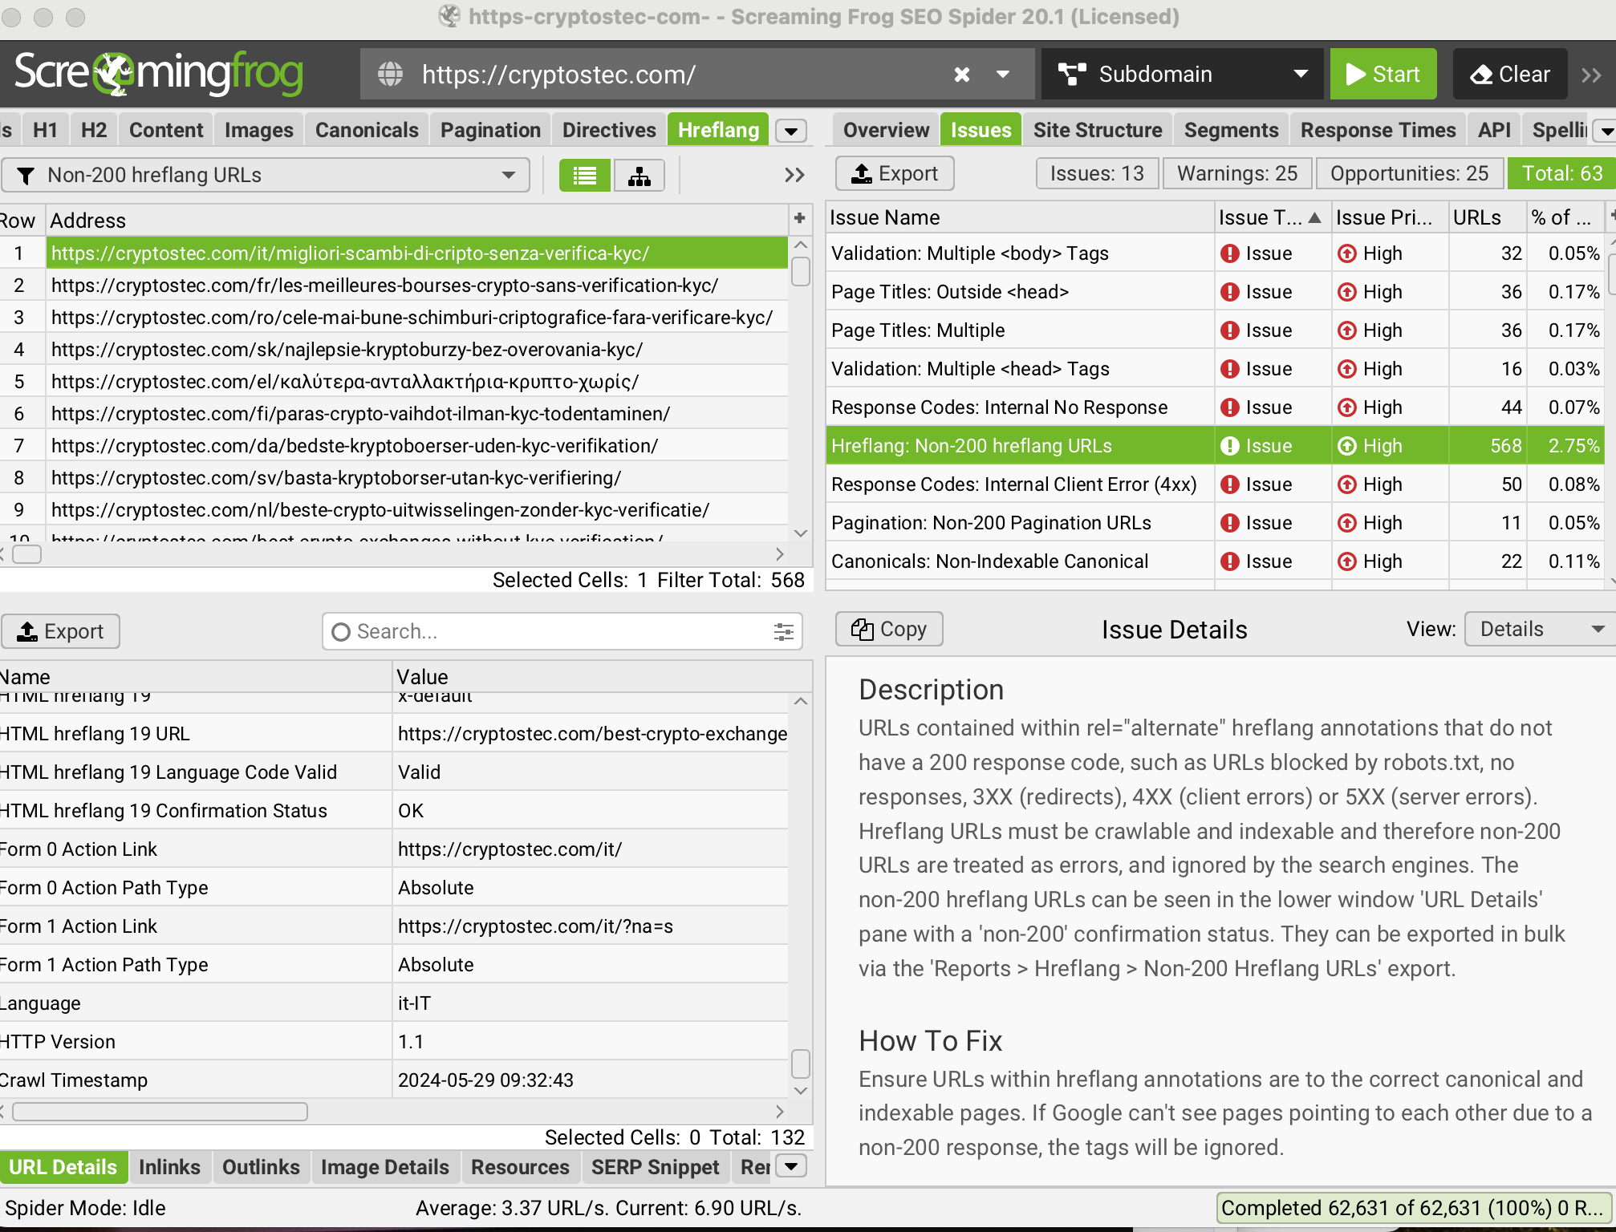Switch to the Content tab
Image resolution: width=1616 pixels, height=1232 pixels.
pos(166,130)
